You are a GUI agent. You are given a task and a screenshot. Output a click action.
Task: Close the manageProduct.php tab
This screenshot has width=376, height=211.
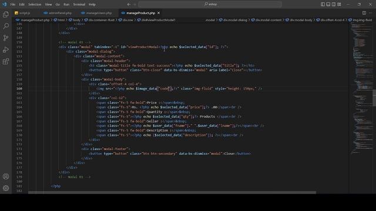coord(159,13)
